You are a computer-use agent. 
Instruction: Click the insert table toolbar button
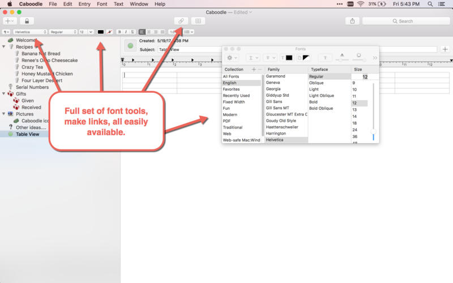point(198,21)
